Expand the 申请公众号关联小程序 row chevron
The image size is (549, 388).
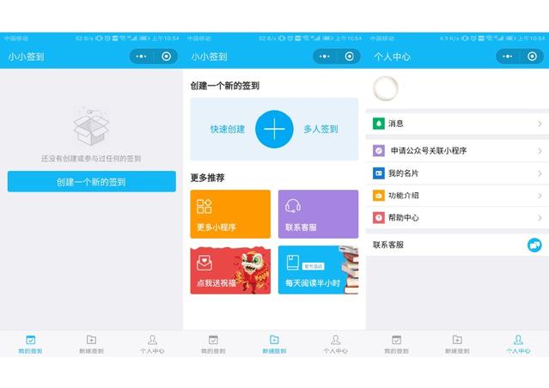[x=540, y=151]
